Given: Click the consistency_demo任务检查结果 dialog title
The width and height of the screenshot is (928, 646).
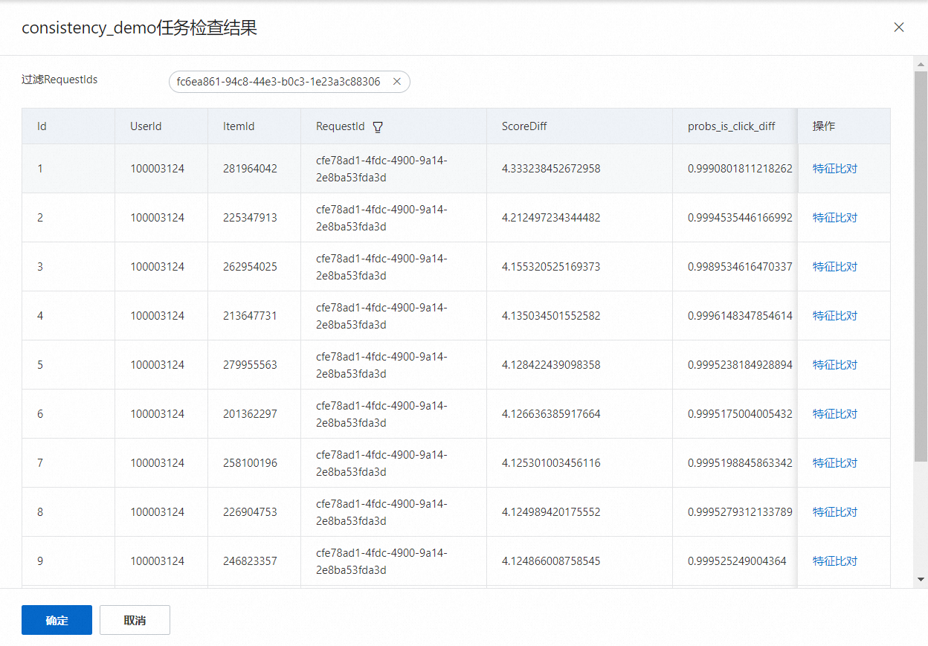Looking at the screenshot, I should click(x=139, y=28).
